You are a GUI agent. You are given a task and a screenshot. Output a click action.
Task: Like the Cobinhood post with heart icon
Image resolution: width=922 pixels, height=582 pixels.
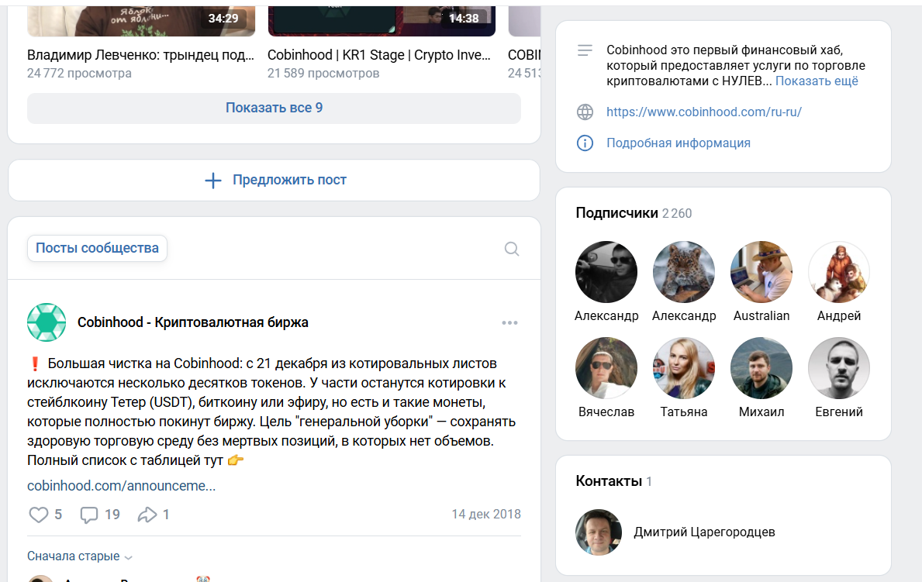(x=39, y=515)
